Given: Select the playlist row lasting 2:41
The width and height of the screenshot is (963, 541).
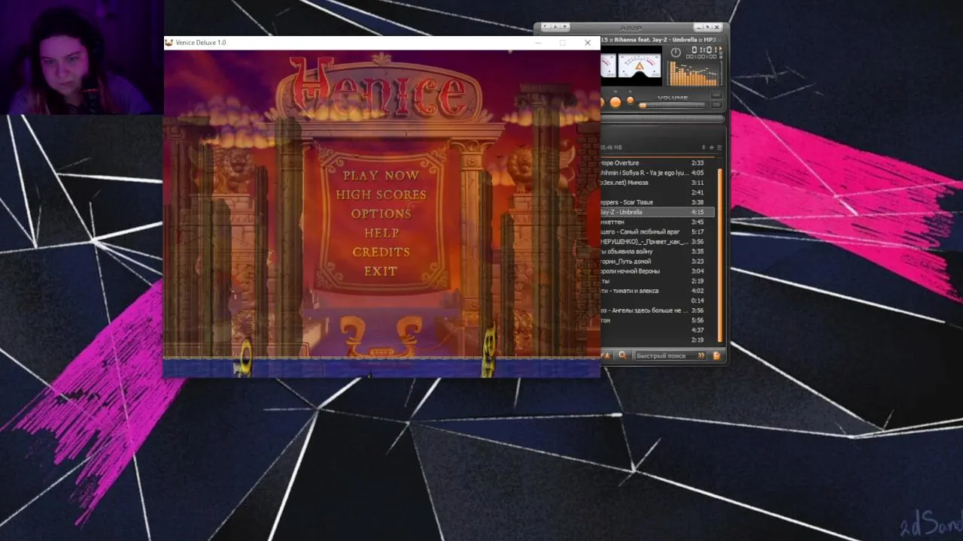Looking at the screenshot, I should pyautogui.click(x=658, y=192).
